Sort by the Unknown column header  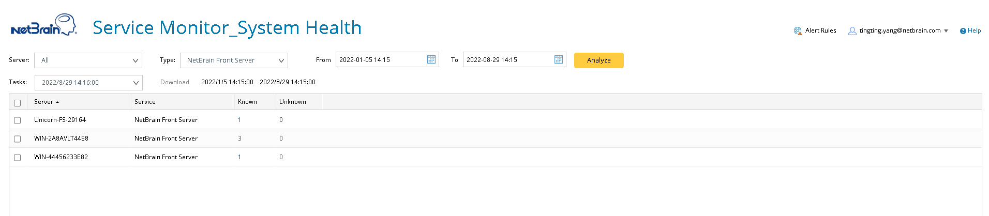click(x=292, y=102)
